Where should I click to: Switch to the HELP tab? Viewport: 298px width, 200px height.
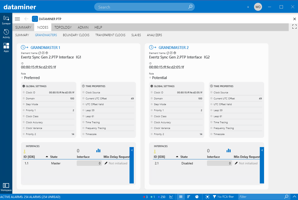point(98,27)
